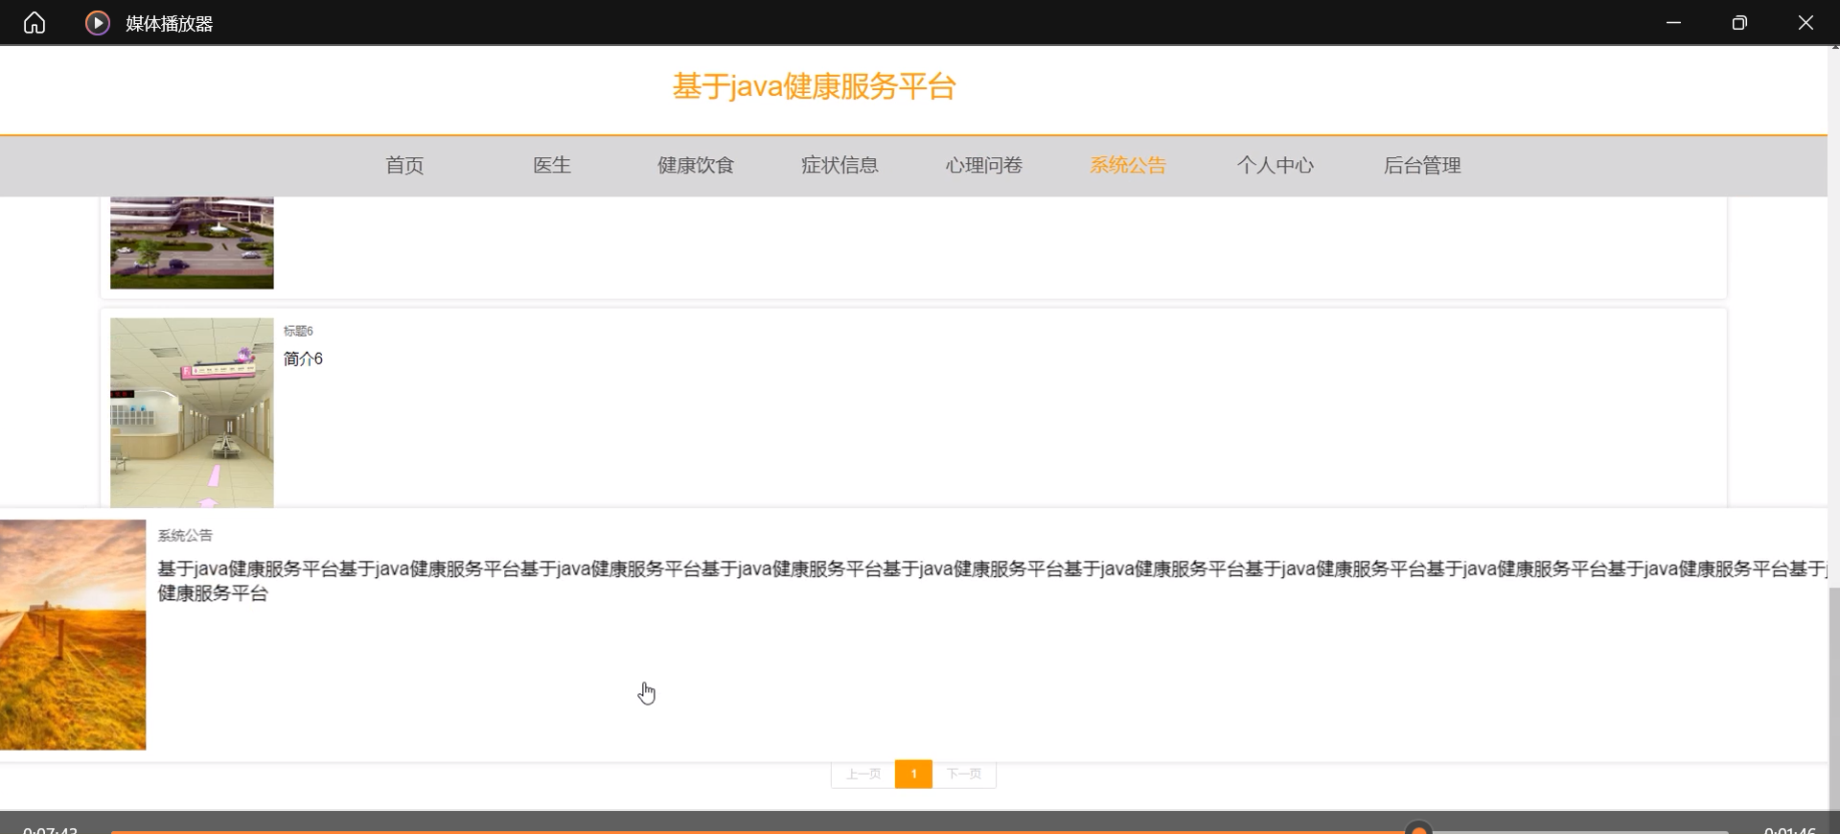Open the golden field sunset image

point(73,635)
